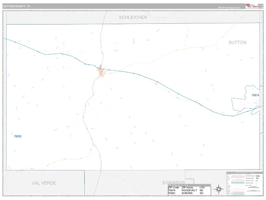Click the compass rose icon

click(219, 189)
